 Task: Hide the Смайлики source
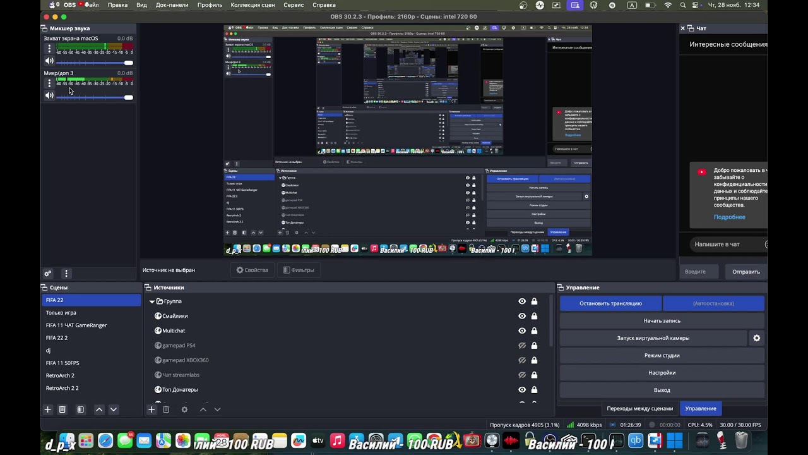click(522, 316)
